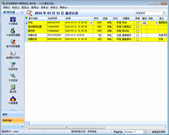Enable 启用窗体阴影 window shadow checkbox
Image resolution: width=169 pixels, height=135 pixels.
pyautogui.click(x=150, y=132)
